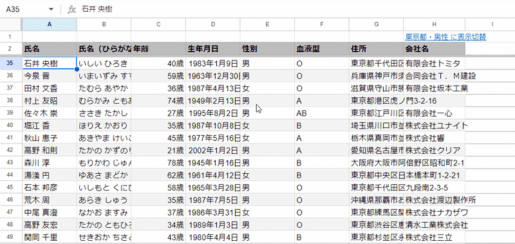Select column H header
This screenshot has width=515, height=244.
pyautogui.click(x=434, y=24)
